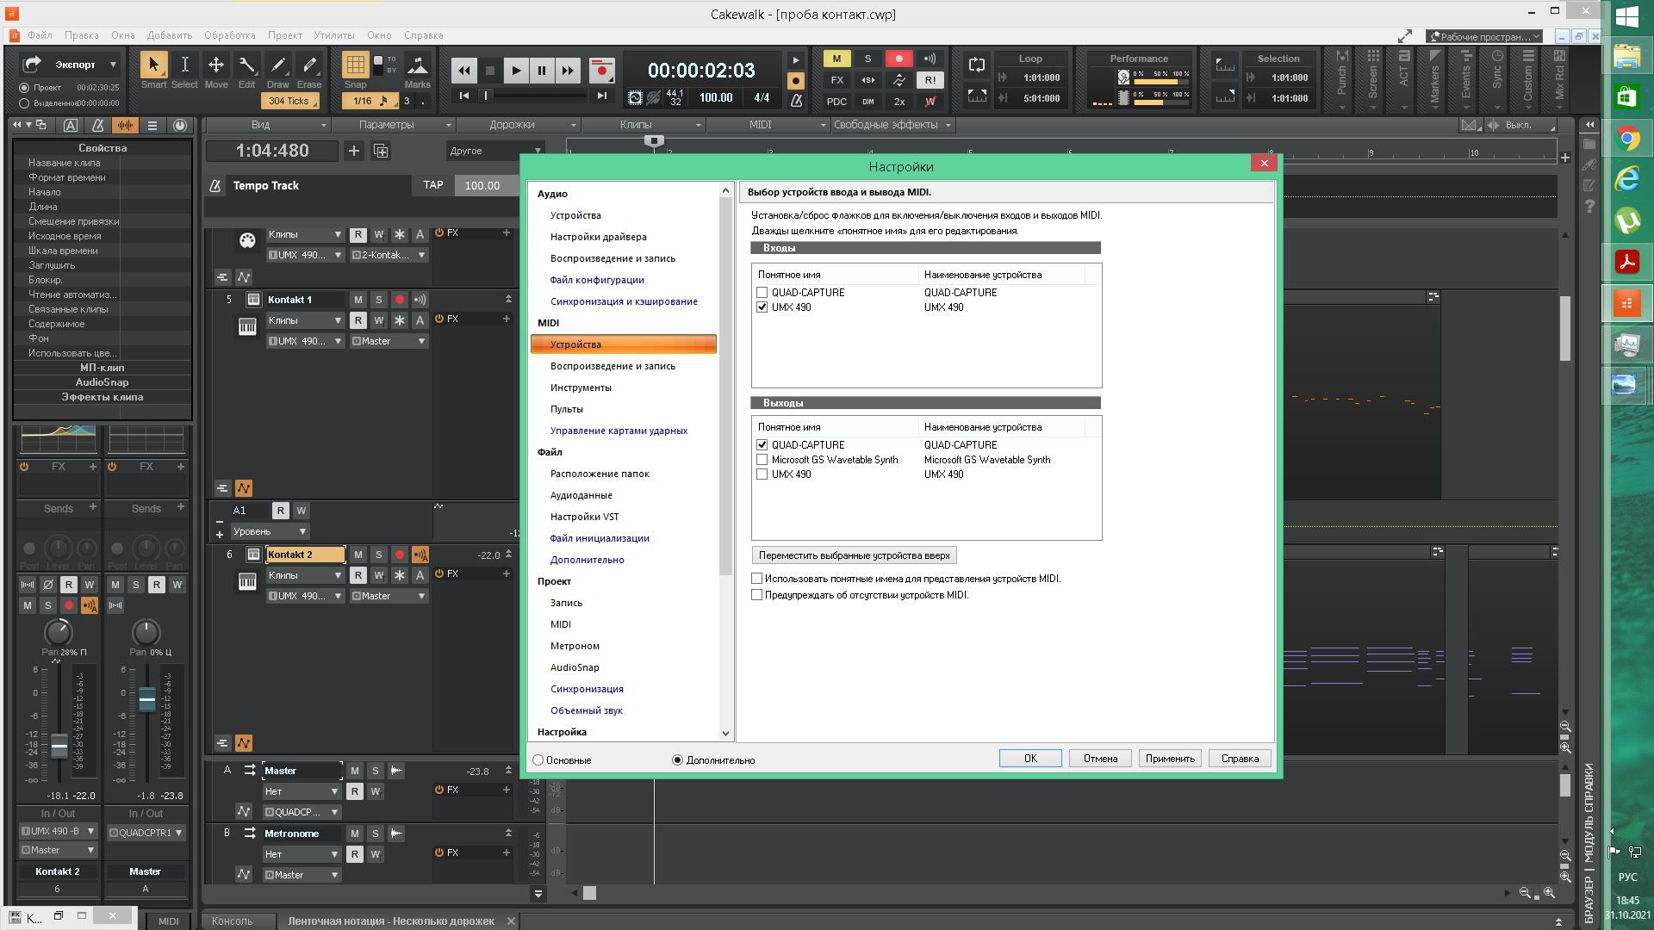Screen dimensions: 1654x930
Task: Toggle the Snap grid icon
Action: pos(355,65)
